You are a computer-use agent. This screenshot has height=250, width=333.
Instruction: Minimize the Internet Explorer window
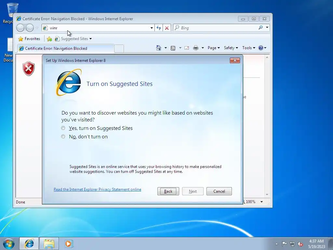pyautogui.click(x=243, y=19)
